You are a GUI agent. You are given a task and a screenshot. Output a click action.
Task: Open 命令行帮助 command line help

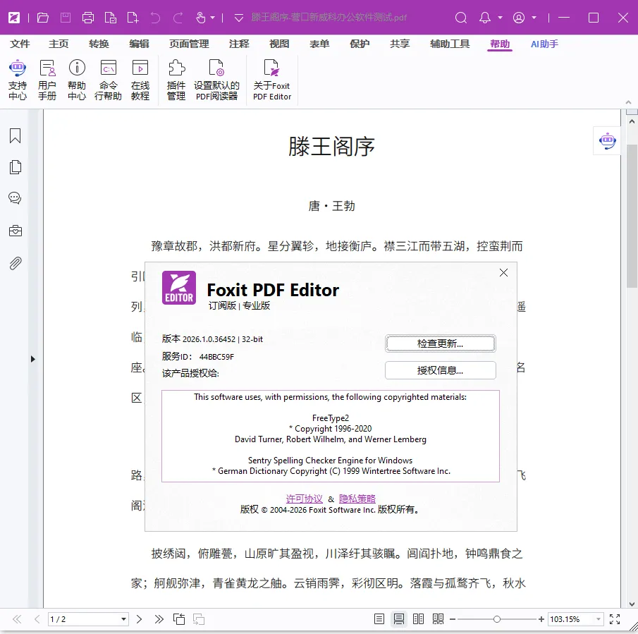pyautogui.click(x=109, y=80)
